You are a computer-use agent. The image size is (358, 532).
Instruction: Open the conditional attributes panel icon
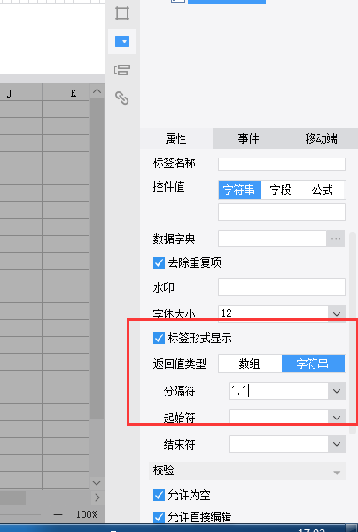point(122,70)
